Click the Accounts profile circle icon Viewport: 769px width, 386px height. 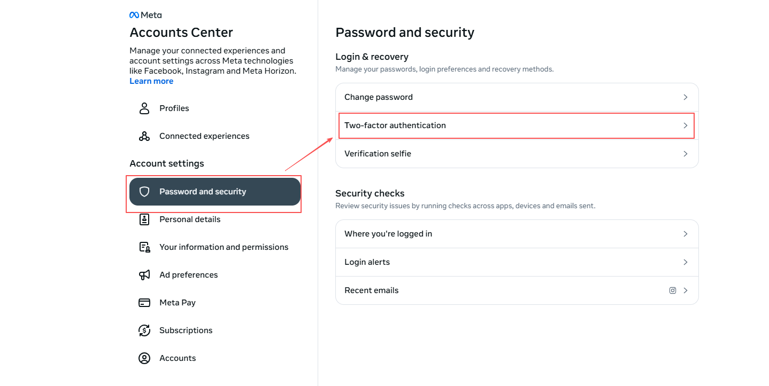pyautogui.click(x=144, y=358)
